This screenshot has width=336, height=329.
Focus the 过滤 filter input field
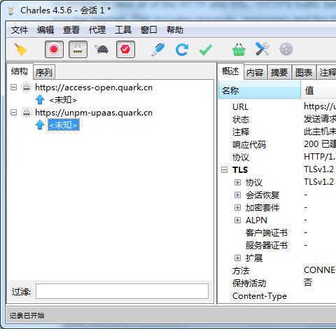(x=122, y=291)
